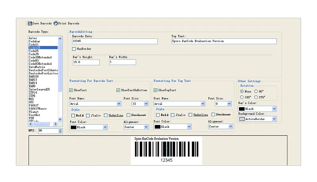Select 270° rotation option

tap(256, 97)
